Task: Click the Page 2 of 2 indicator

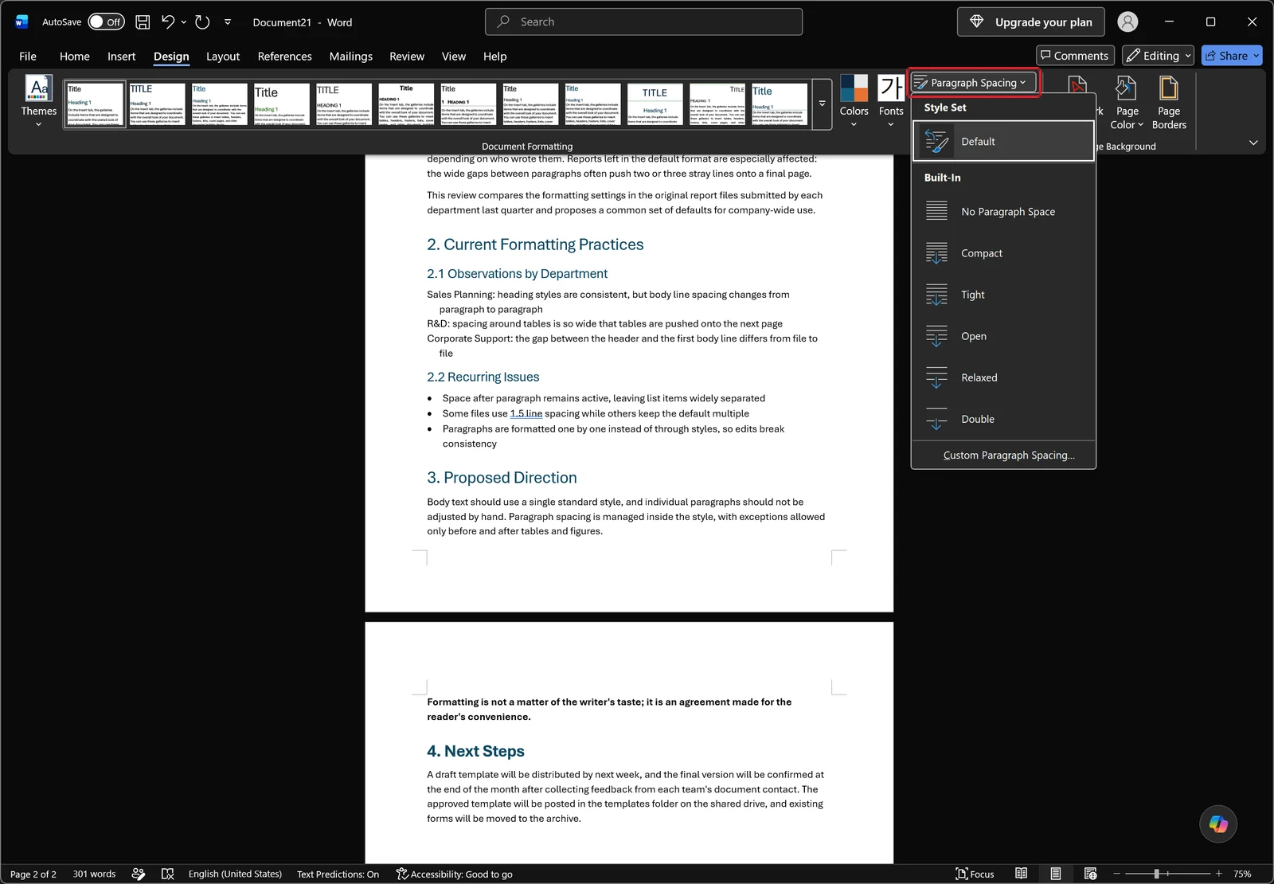Action: coord(33,874)
